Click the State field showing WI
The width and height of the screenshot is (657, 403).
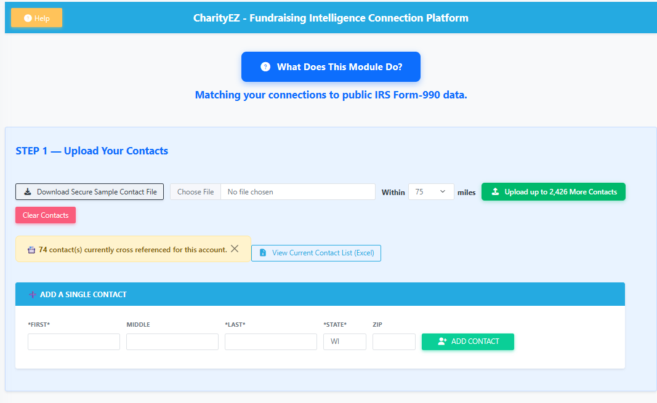(345, 341)
